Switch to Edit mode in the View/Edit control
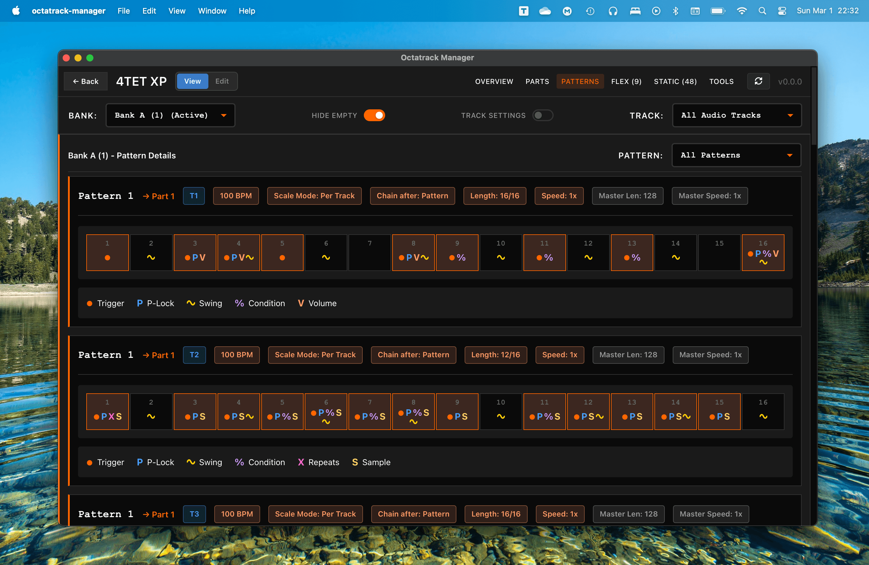Screen dimensions: 869x565 coord(222,81)
